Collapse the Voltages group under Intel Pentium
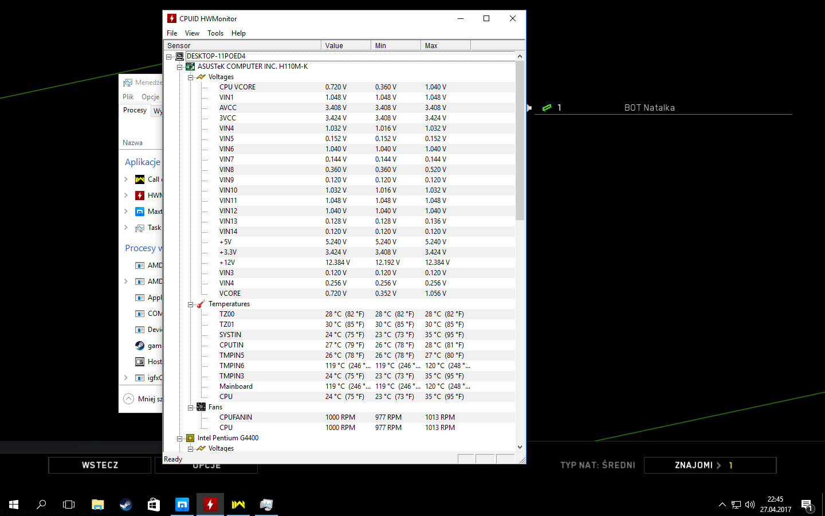825x516 pixels. coord(191,449)
